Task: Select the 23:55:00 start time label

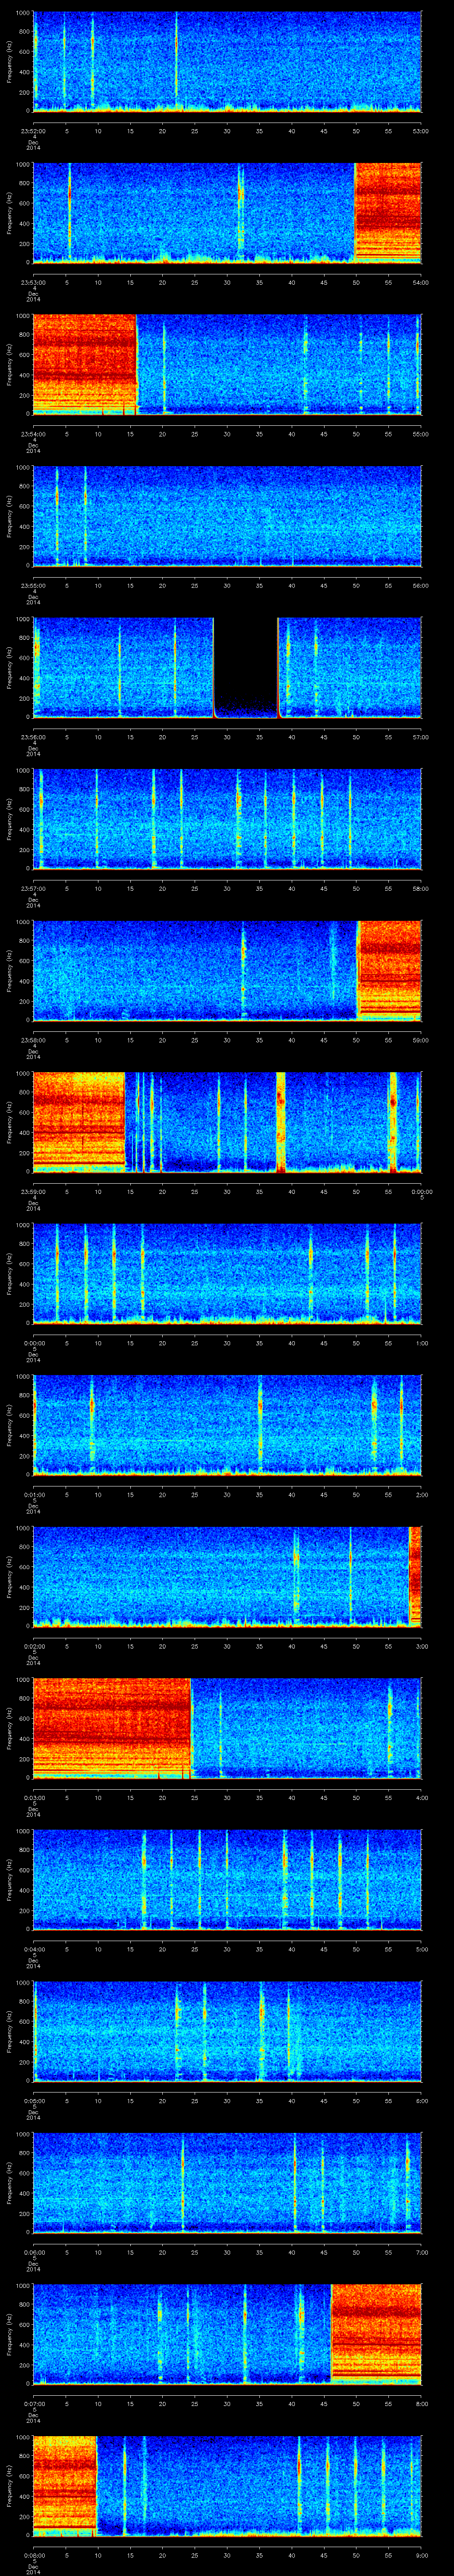Action: pyautogui.click(x=33, y=585)
